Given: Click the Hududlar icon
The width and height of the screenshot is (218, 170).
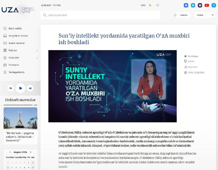Looking at the screenshot, I should pos(5,58).
